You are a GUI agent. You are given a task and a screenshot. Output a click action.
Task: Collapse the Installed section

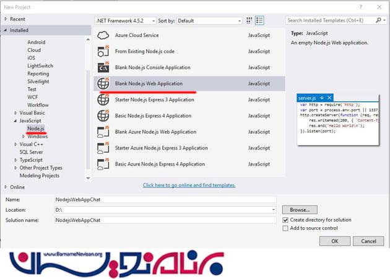coord(6,30)
